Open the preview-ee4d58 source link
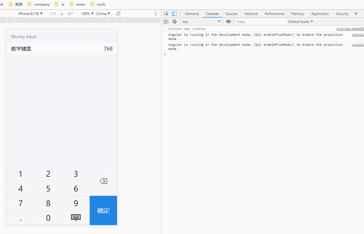 click(x=350, y=28)
